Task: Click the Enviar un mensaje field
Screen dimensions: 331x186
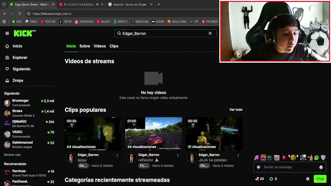Action: point(290,167)
